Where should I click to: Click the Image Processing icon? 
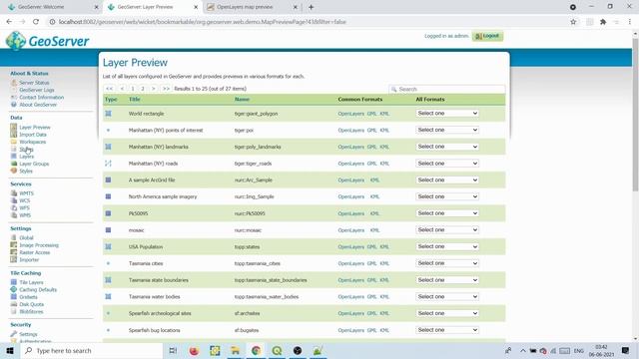pyautogui.click(x=14, y=245)
